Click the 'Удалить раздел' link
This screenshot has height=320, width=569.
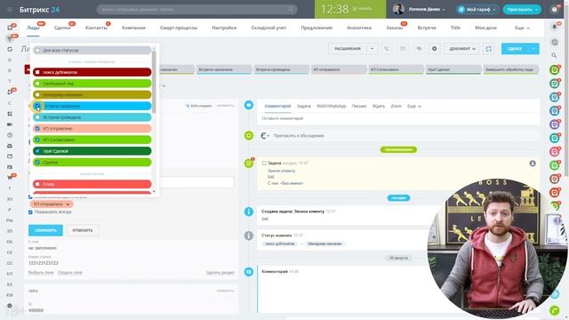pyautogui.click(x=220, y=273)
